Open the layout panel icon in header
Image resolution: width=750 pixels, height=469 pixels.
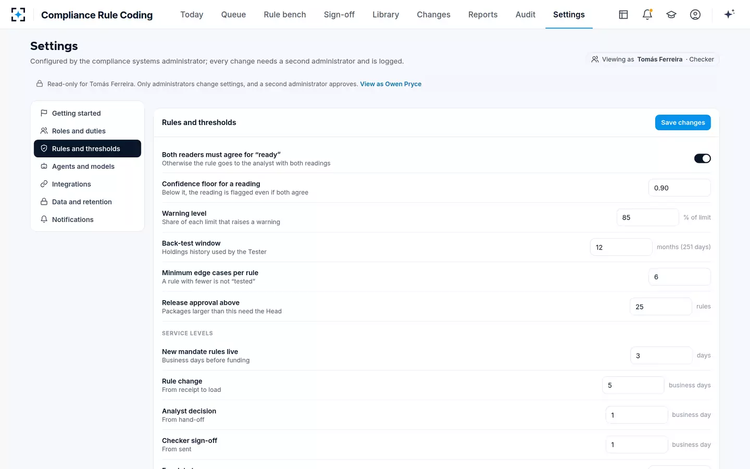point(623,15)
